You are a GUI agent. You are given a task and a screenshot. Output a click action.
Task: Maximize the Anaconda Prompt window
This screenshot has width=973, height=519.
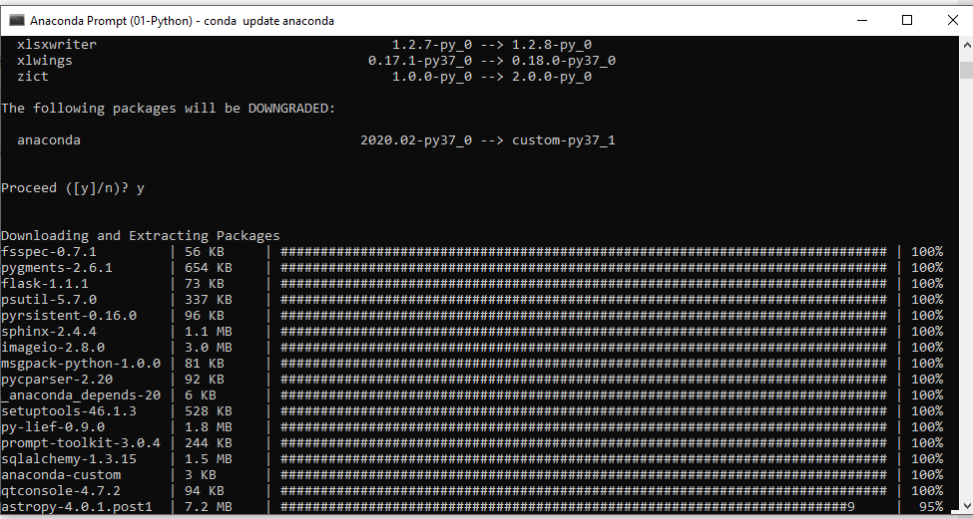tap(906, 21)
